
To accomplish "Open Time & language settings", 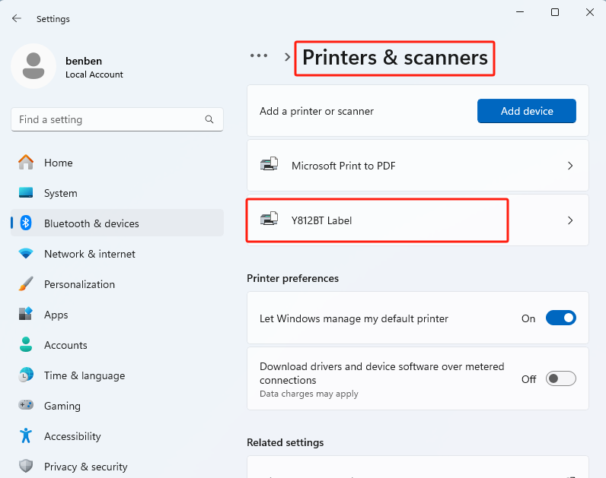I will 117,375.
